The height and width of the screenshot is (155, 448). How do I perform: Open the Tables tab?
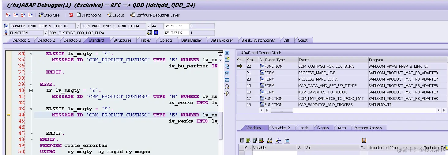pyautogui.click(x=145, y=40)
